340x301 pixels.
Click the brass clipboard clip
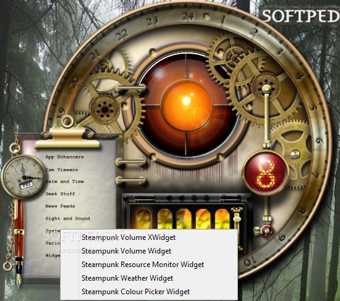(x=67, y=138)
